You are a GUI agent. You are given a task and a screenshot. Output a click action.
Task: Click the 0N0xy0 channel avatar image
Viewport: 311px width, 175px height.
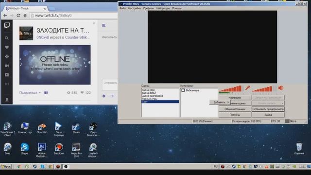coord(26,34)
